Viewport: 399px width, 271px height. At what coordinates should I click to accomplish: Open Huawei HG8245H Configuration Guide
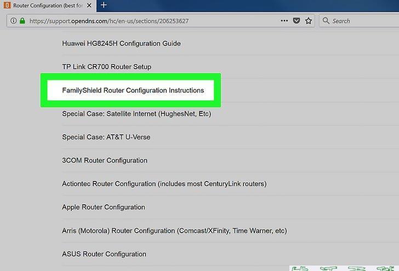[x=121, y=44]
